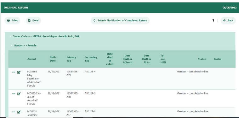
Task: Click the Date died or culled header
Action: [110, 59]
